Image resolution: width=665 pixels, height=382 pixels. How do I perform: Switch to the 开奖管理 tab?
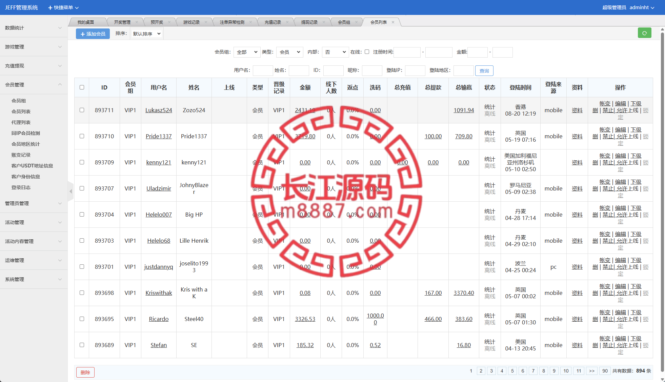click(x=122, y=22)
